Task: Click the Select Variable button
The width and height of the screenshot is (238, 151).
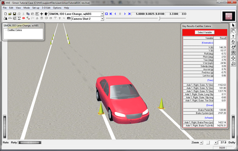Action: 205,32
